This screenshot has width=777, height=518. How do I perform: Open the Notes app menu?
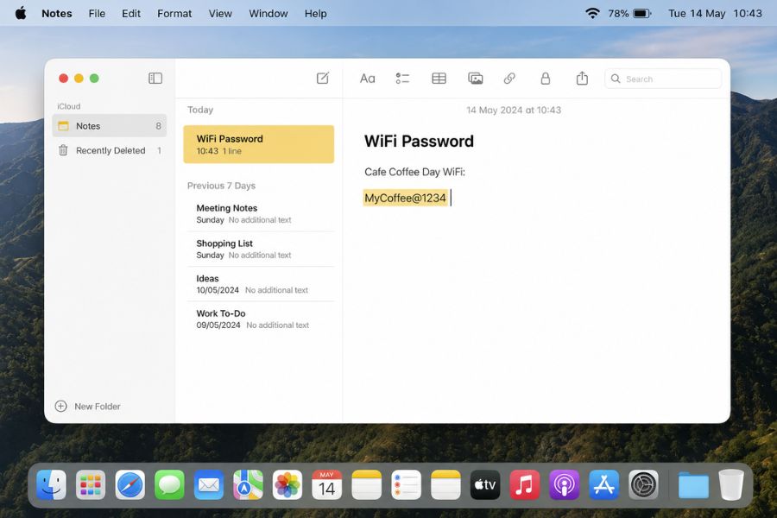pyautogui.click(x=56, y=14)
